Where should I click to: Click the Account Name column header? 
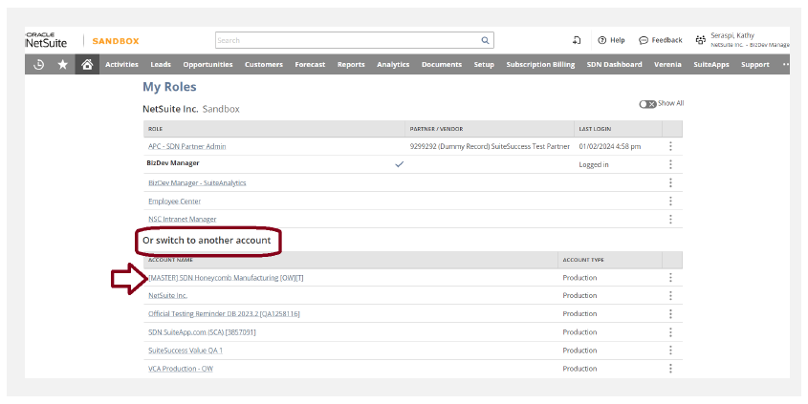(170, 260)
